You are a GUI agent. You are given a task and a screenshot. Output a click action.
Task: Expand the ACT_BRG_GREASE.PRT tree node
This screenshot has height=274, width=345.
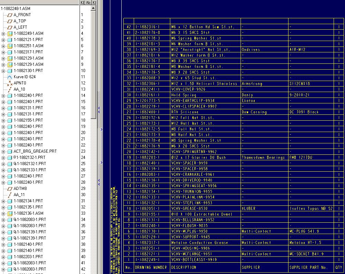[3, 152]
